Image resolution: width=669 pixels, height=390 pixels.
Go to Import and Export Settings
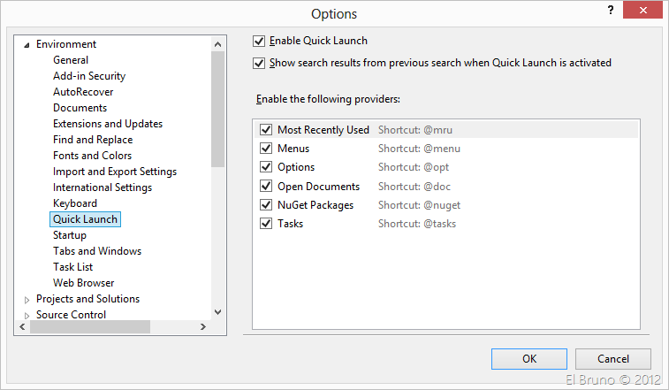pyautogui.click(x=115, y=172)
